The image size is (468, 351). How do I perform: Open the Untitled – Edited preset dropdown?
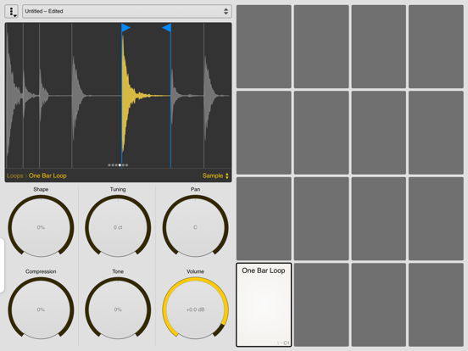[x=127, y=11]
